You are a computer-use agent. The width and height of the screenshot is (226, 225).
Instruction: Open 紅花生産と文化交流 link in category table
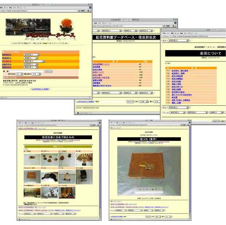tap(101, 77)
